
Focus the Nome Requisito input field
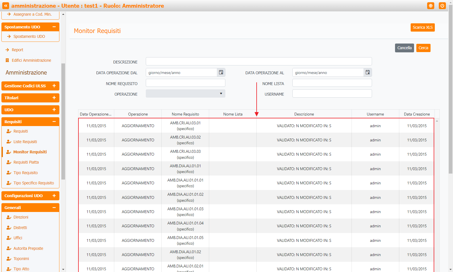coord(185,83)
